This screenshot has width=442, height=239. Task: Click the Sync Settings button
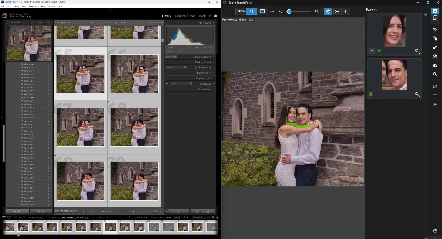[x=203, y=211]
